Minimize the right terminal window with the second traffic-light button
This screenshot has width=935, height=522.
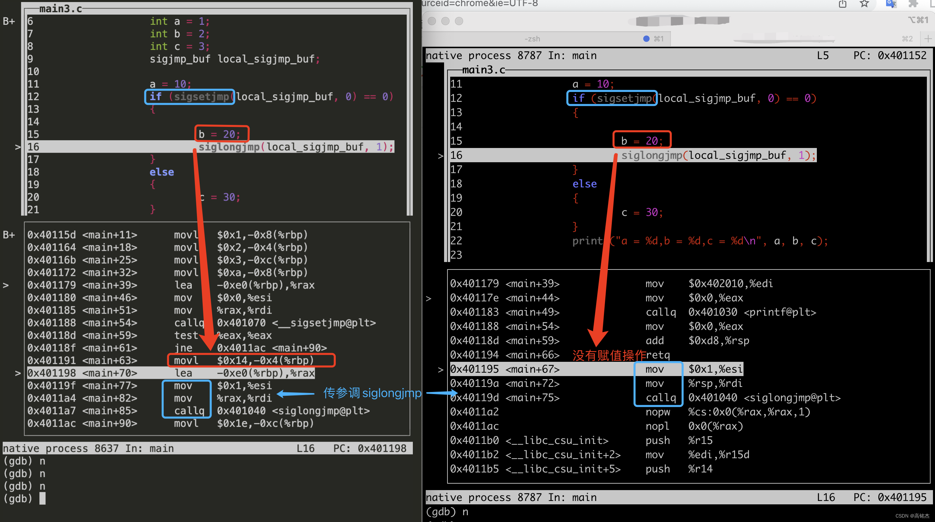tap(445, 21)
